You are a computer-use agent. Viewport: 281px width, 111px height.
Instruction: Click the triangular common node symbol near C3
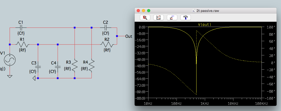click(x=34, y=78)
